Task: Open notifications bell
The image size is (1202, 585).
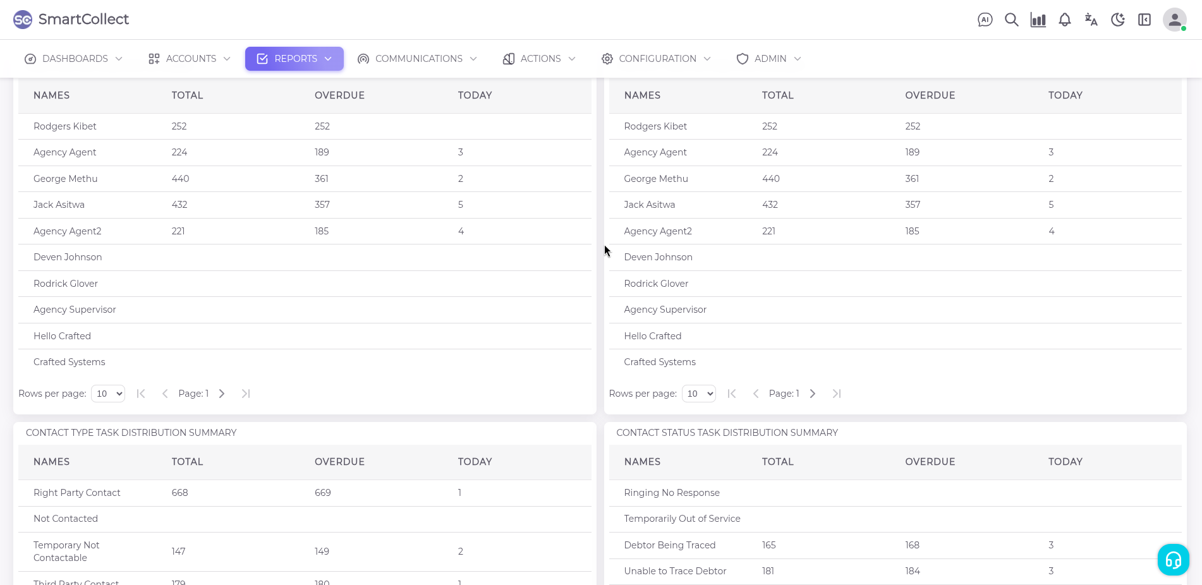Action: coord(1064,20)
